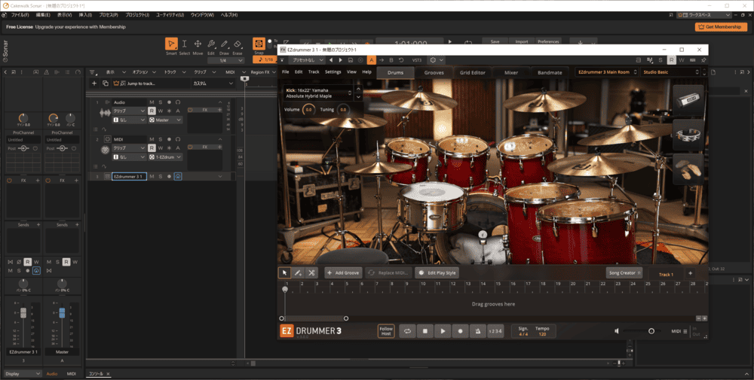
Task: Arm the MIDI track for recording
Action: pos(169,139)
